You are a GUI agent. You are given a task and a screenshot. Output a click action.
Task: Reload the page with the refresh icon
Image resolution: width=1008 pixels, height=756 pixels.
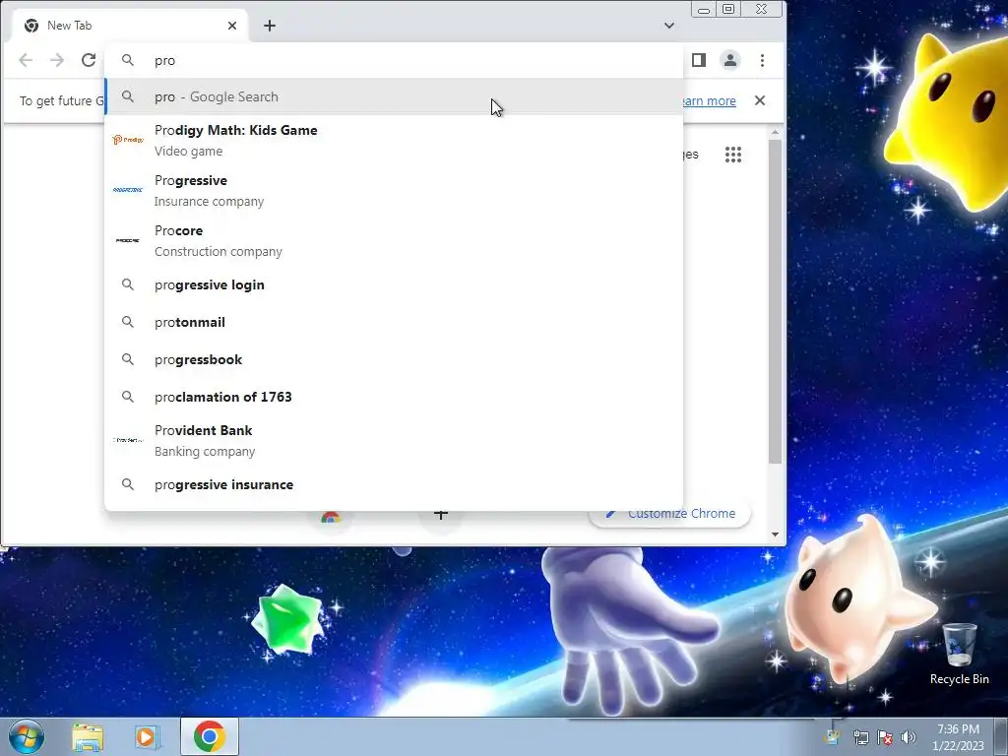[x=89, y=60]
